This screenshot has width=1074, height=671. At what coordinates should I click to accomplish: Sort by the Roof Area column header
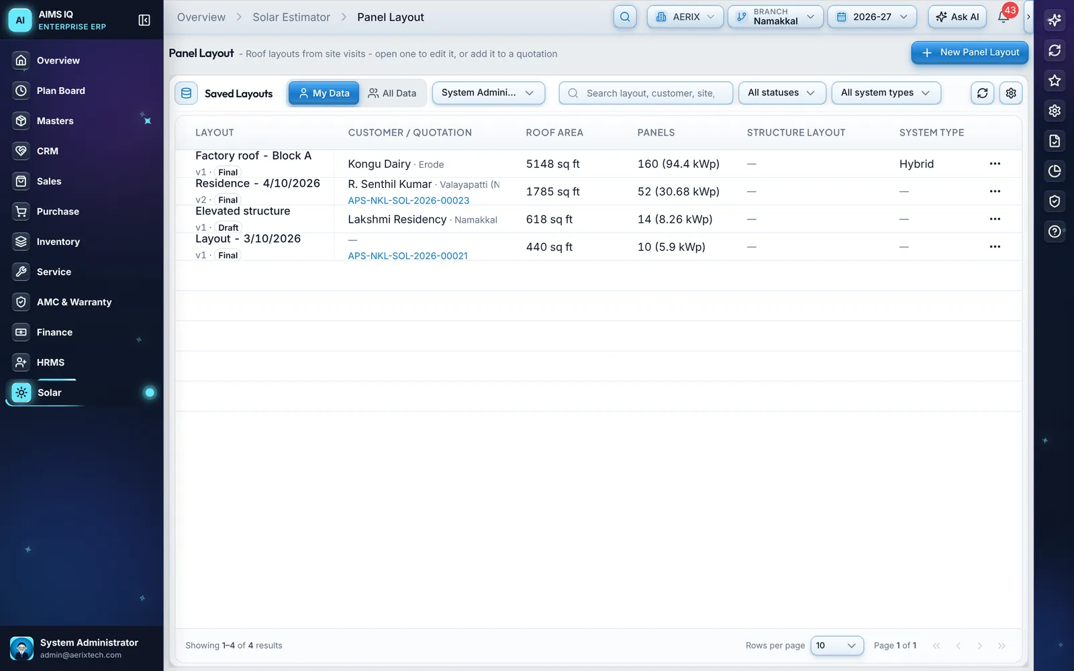pyautogui.click(x=554, y=133)
